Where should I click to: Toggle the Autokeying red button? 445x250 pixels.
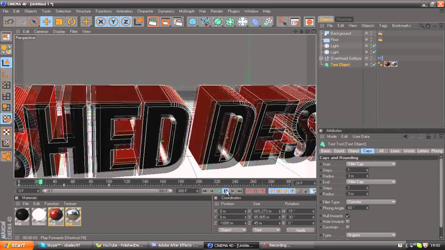click(x=256, y=191)
